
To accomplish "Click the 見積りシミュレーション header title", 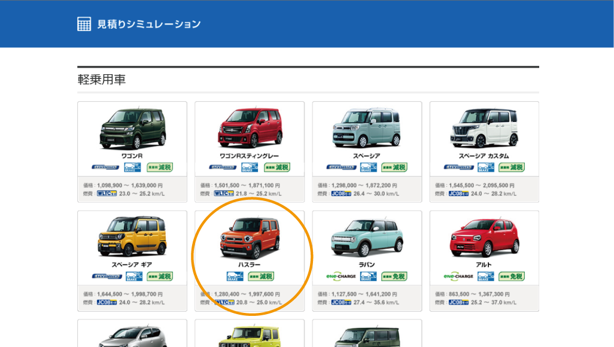I will (x=149, y=24).
